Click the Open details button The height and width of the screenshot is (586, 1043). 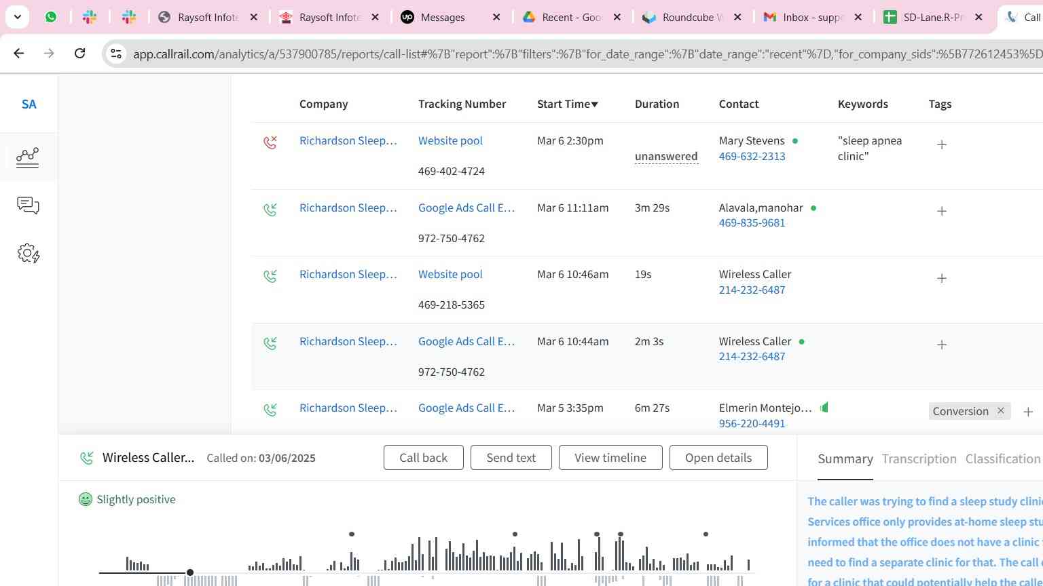718,458
